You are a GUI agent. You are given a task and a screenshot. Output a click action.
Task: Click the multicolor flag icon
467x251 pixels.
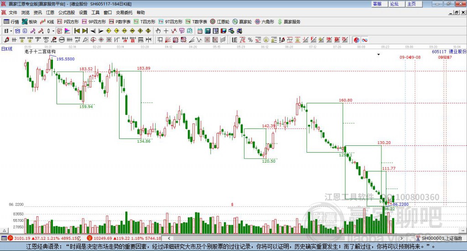coord(67,31)
